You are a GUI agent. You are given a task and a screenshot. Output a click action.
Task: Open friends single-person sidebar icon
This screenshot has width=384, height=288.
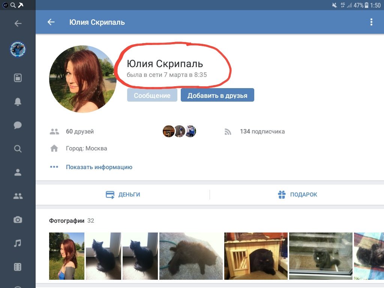[18, 172]
